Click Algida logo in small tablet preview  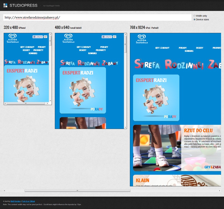click(x=68, y=38)
